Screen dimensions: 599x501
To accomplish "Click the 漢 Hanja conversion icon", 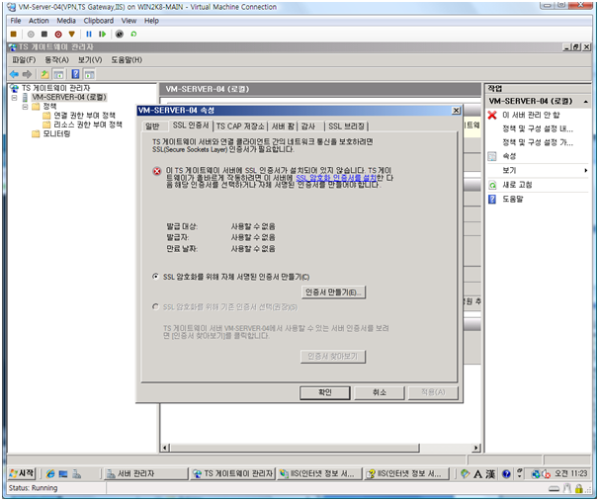I will point(491,474).
